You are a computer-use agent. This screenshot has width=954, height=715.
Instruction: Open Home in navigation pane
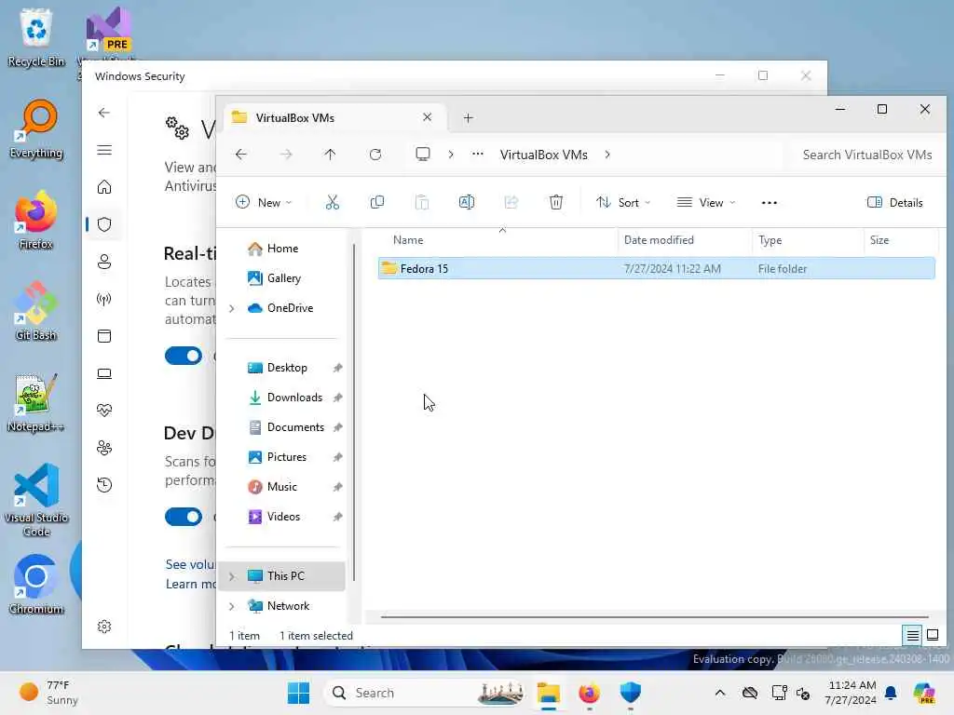[283, 248]
